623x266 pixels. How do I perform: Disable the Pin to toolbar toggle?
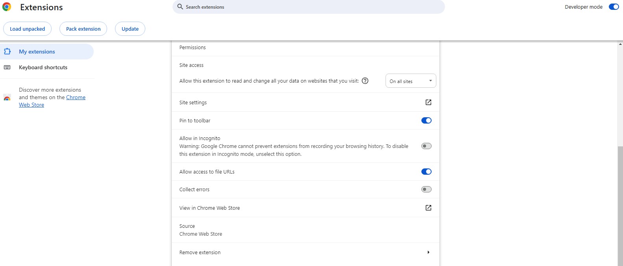[x=426, y=120]
